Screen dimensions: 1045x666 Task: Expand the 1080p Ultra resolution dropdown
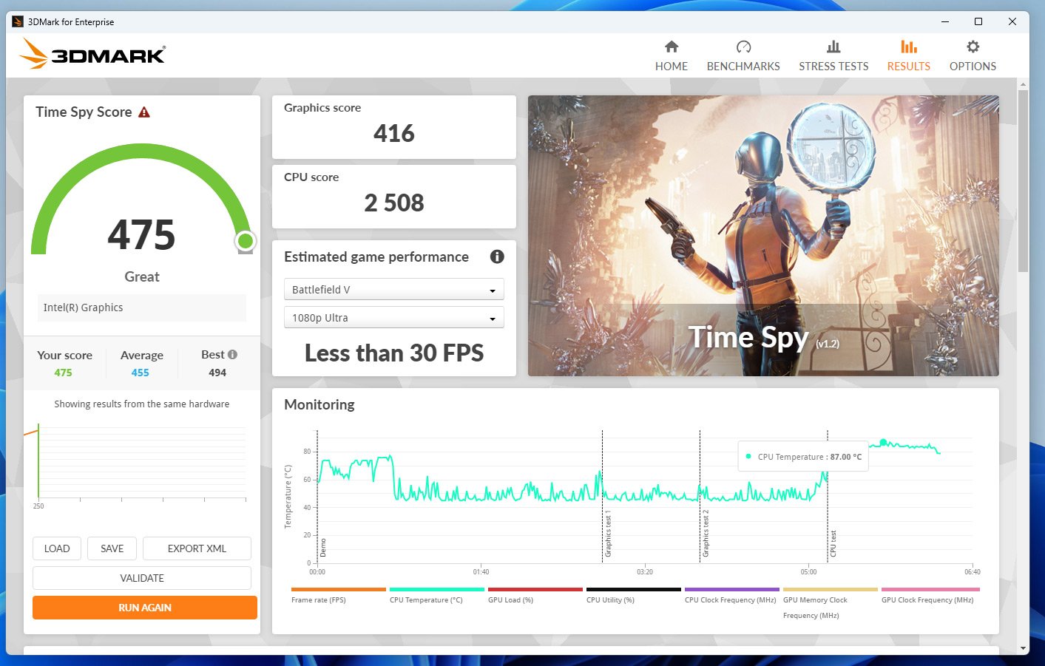[x=393, y=318]
